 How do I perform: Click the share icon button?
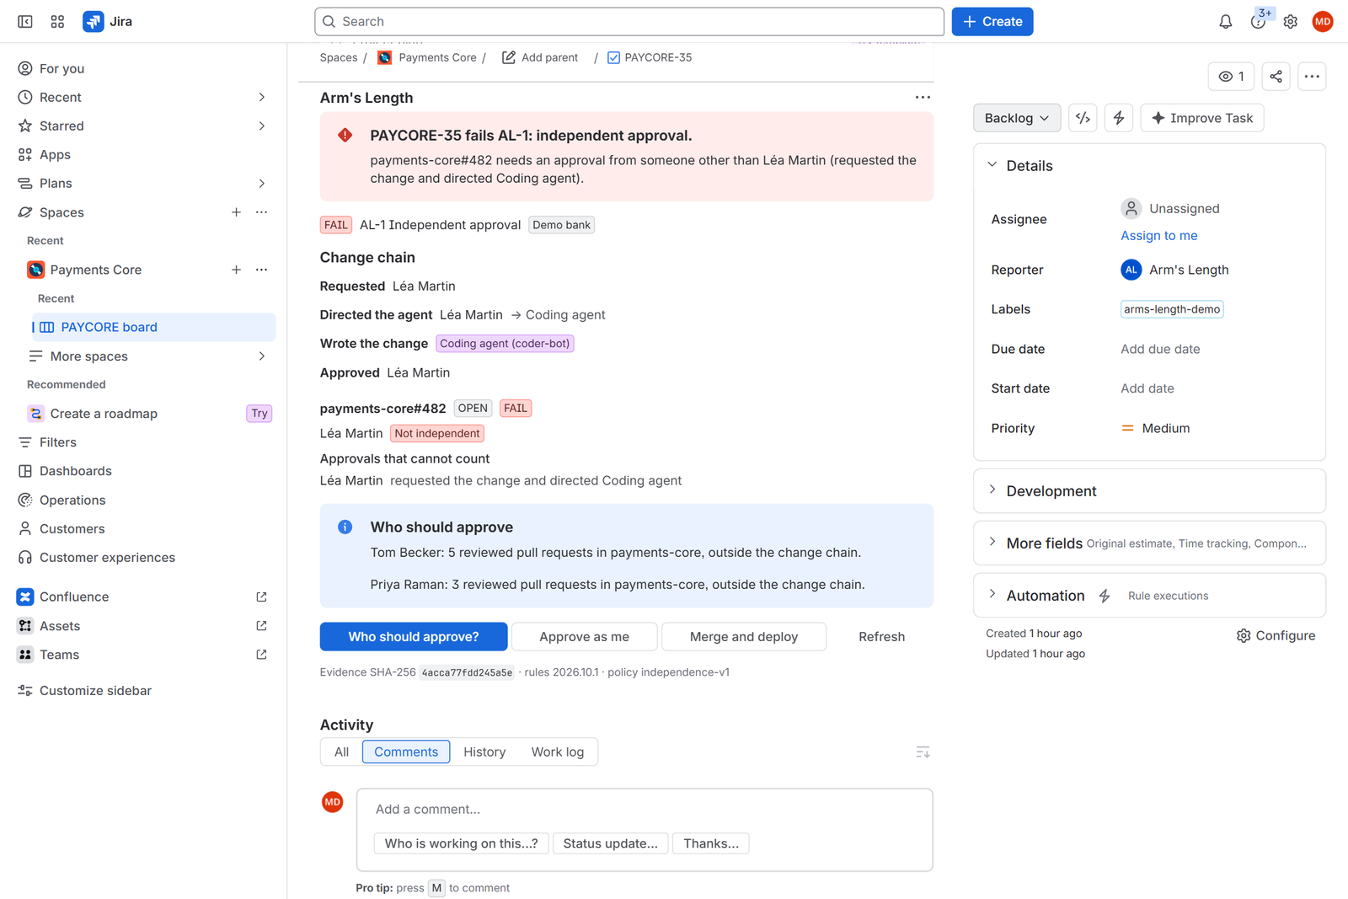point(1276,77)
